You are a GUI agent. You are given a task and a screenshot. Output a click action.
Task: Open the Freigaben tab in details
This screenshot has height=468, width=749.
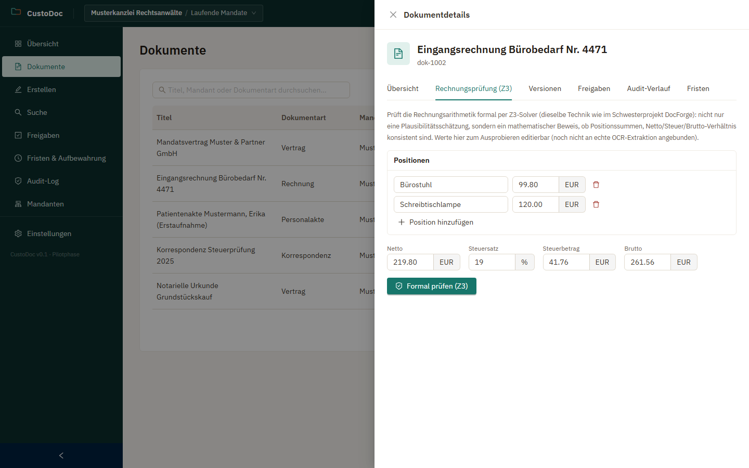pos(594,88)
